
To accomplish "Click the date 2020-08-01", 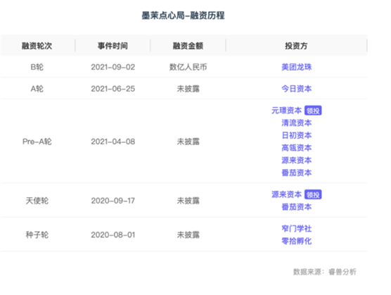I will pyautogui.click(x=113, y=235).
